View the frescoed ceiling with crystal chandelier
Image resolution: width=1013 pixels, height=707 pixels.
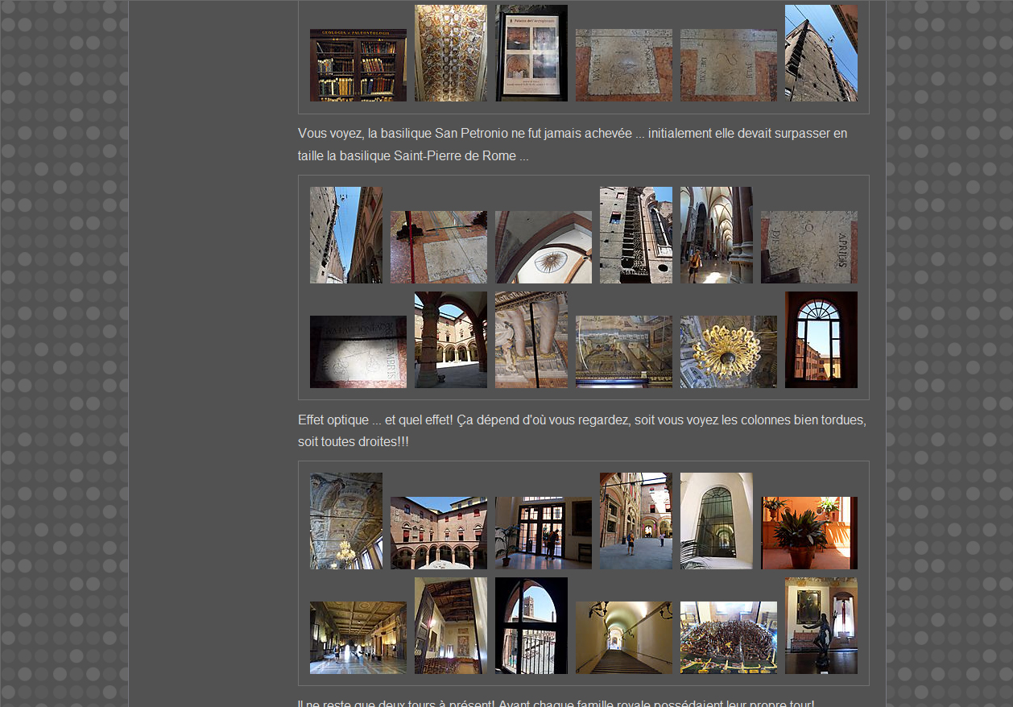pyautogui.click(x=345, y=521)
